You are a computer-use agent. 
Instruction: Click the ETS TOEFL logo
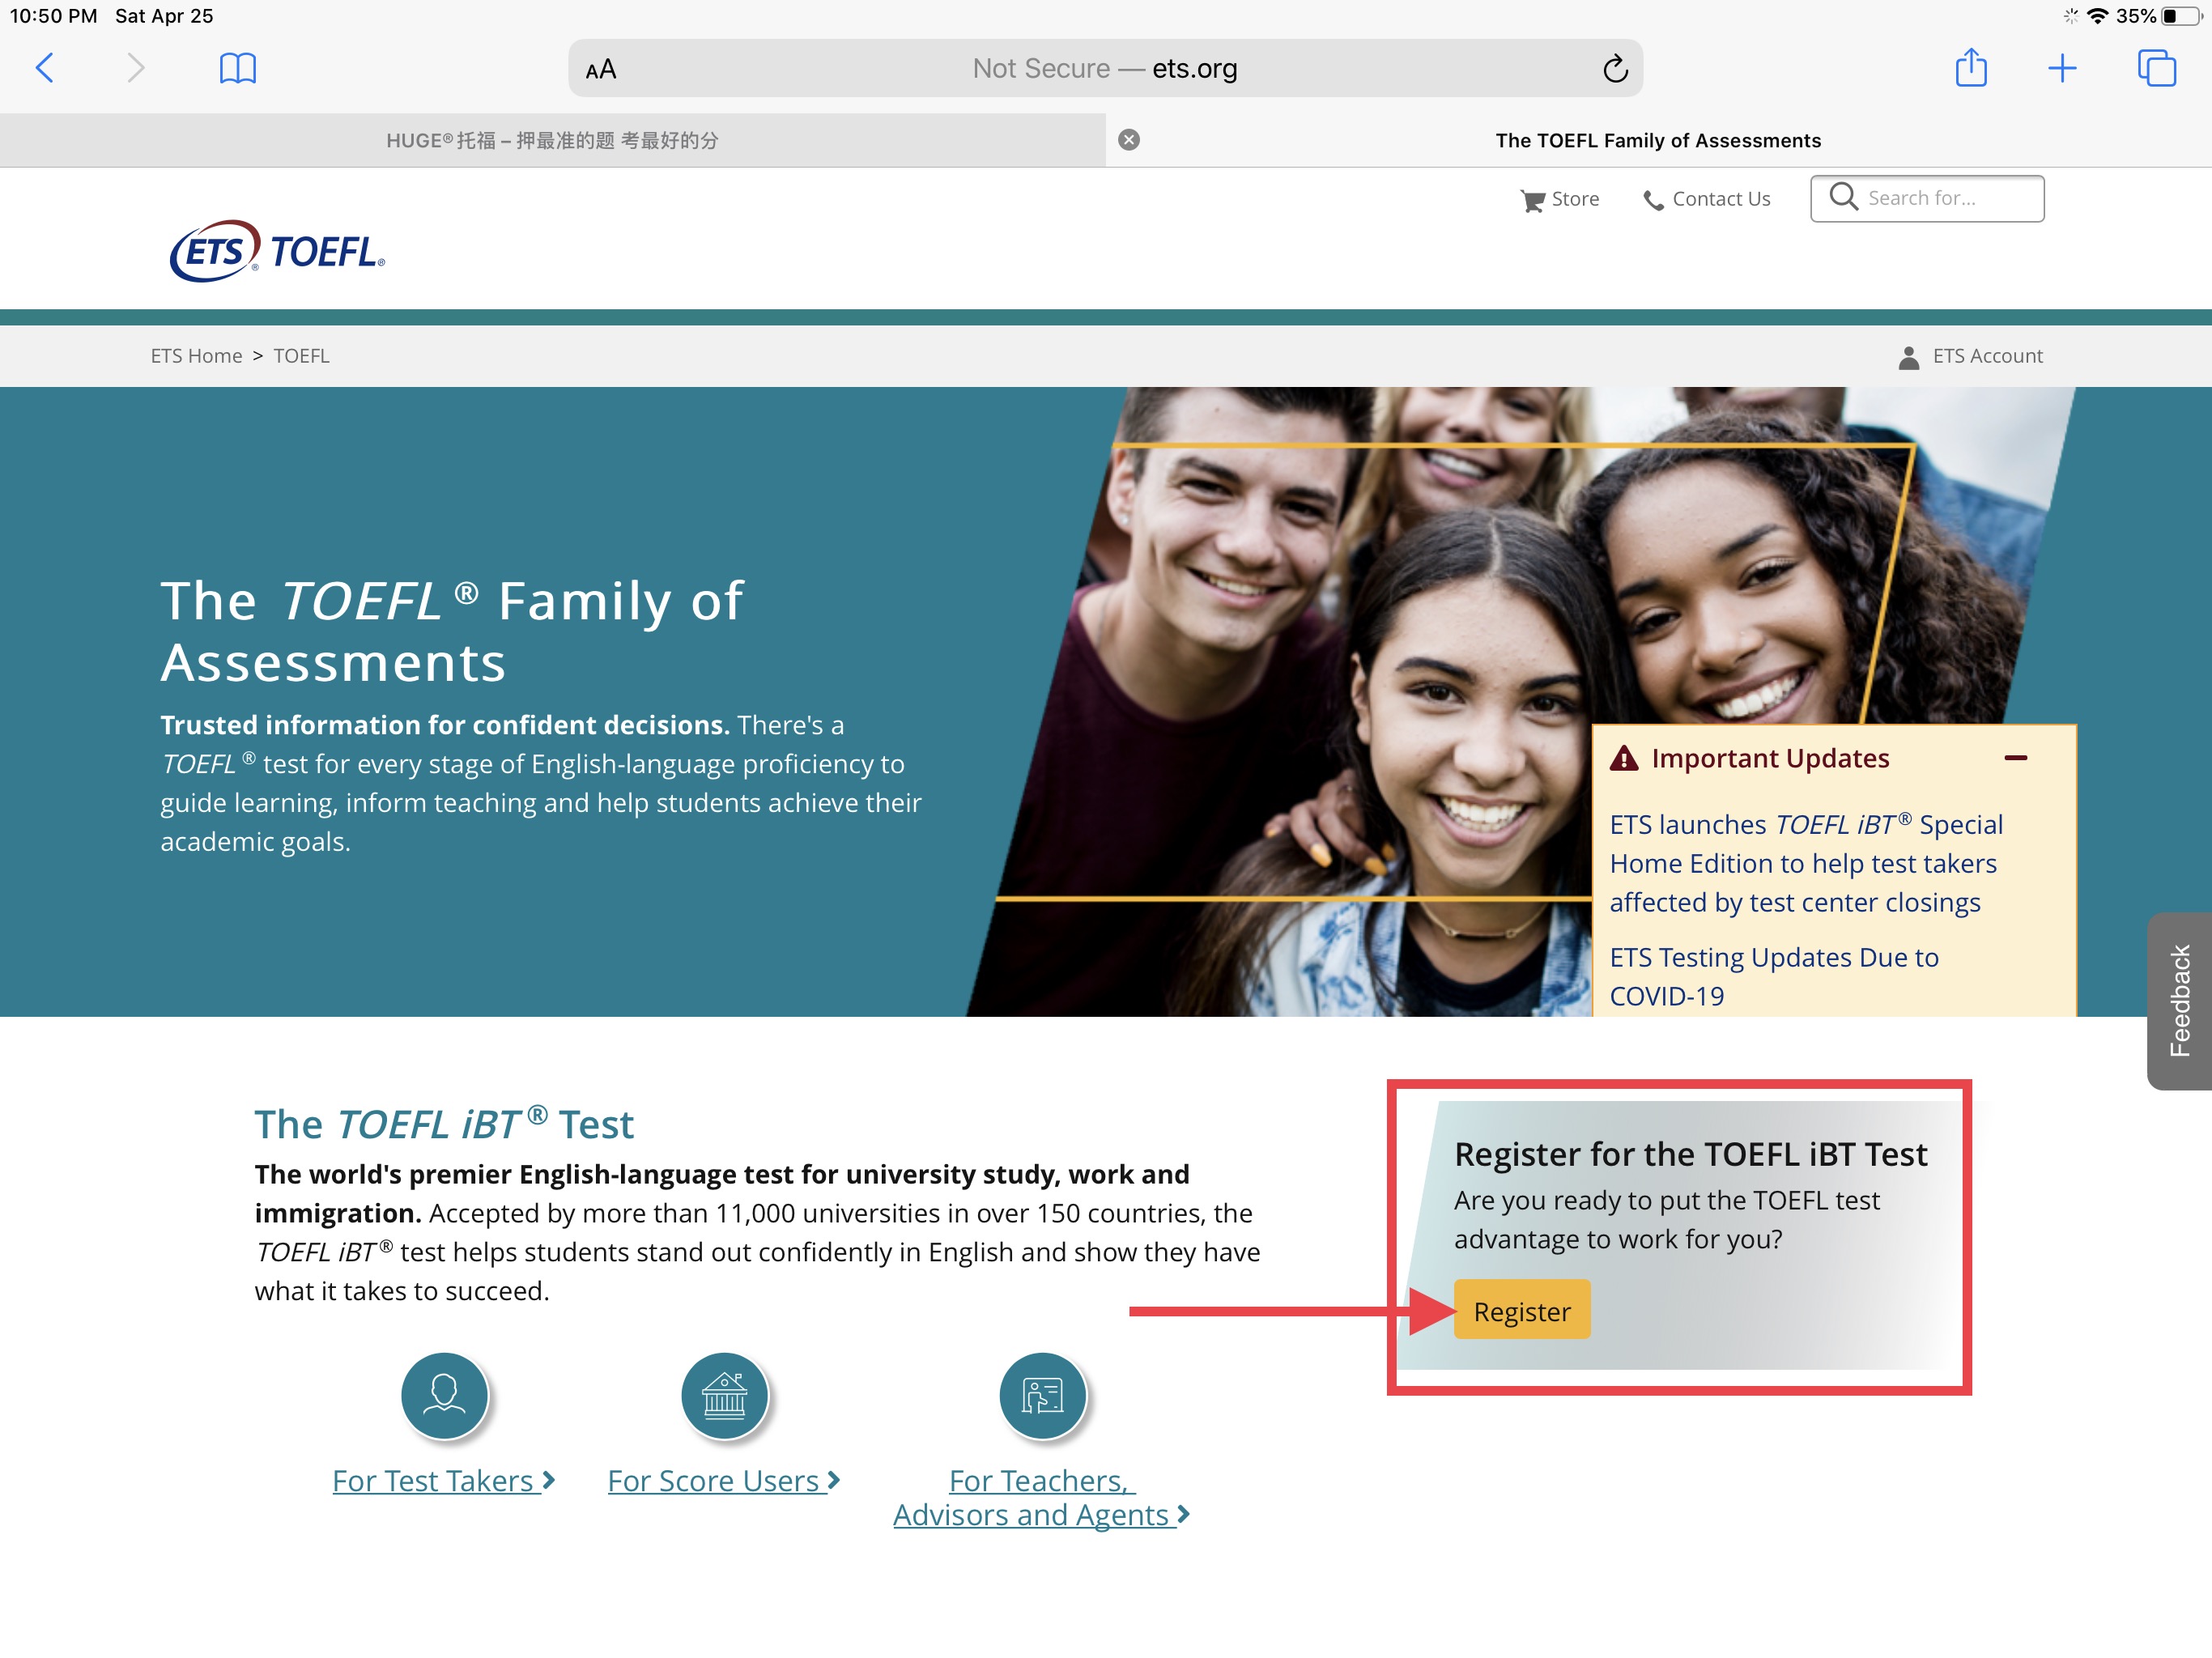point(277,251)
